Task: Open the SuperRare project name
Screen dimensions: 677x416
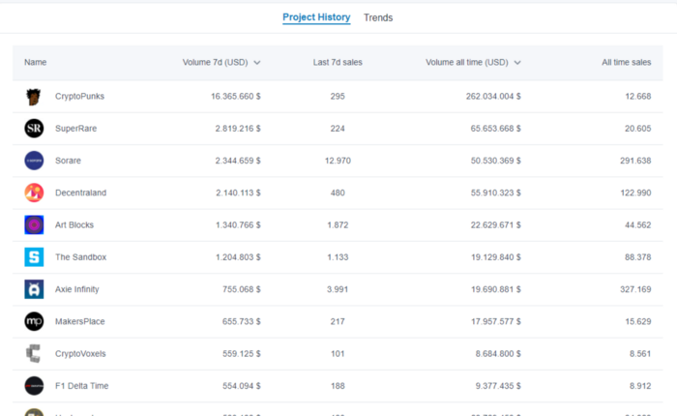Action: pos(76,129)
